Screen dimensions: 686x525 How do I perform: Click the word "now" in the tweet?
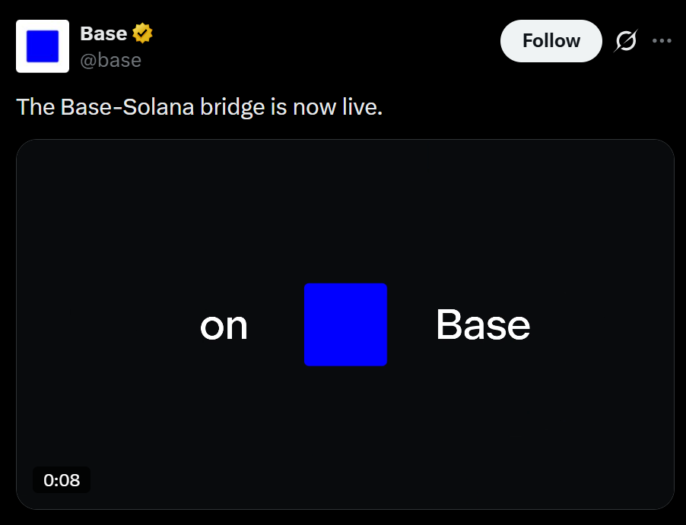click(x=316, y=107)
